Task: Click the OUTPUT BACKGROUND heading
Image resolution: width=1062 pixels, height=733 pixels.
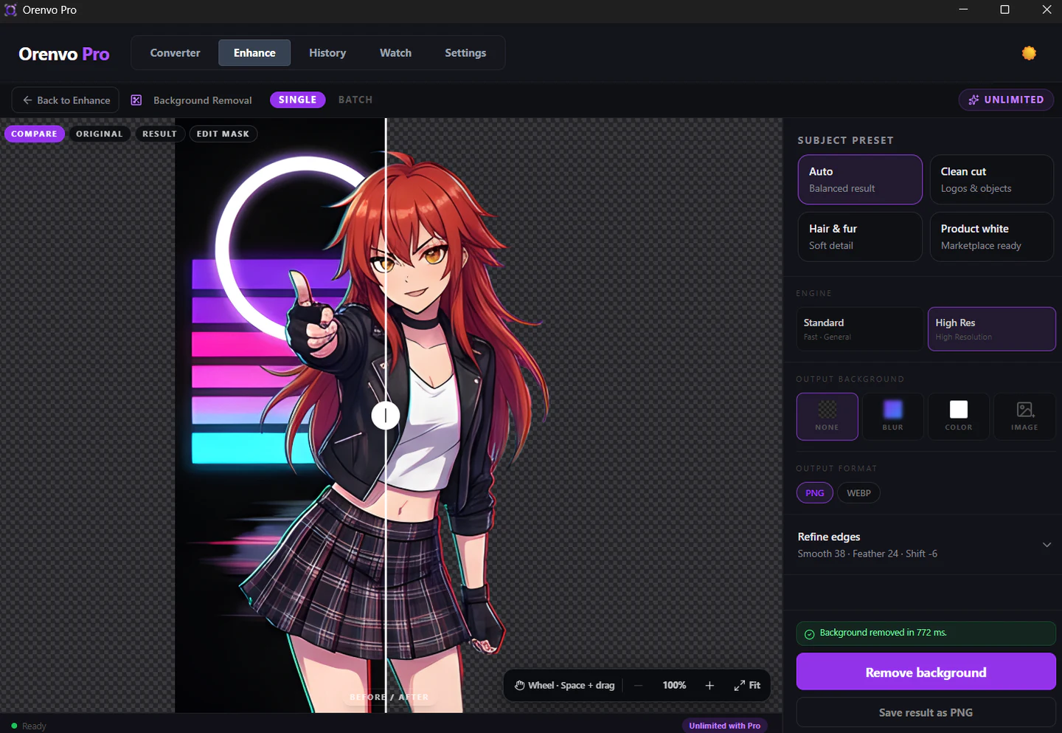Action: click(x=850, y=379)
